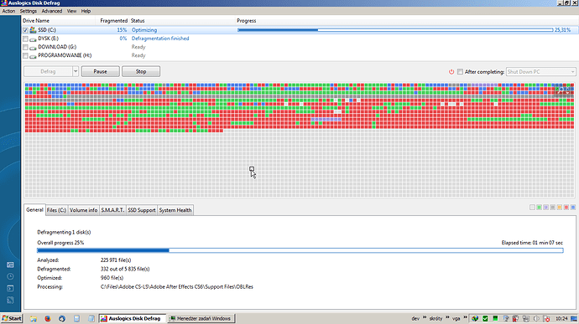Click the RSS feed icon in sidebar
579x324 pixels.
point(10,301)
